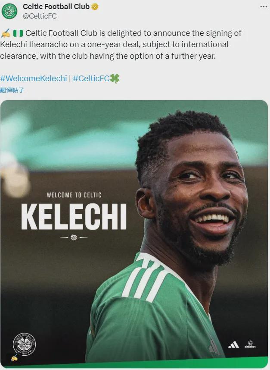Click the clover ornament under KELECHI
The height and width of the screenshot is (370, 270).
point(74,237)
